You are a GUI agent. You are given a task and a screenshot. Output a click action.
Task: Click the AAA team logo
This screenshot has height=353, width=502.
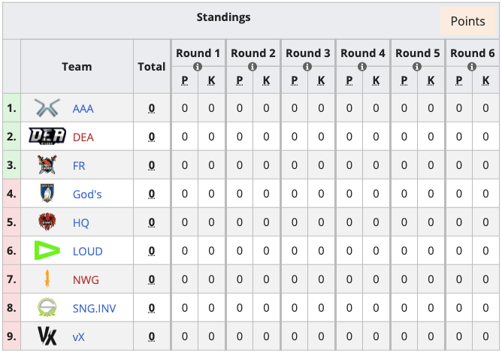pyautogui.click(x=47, y=108)
